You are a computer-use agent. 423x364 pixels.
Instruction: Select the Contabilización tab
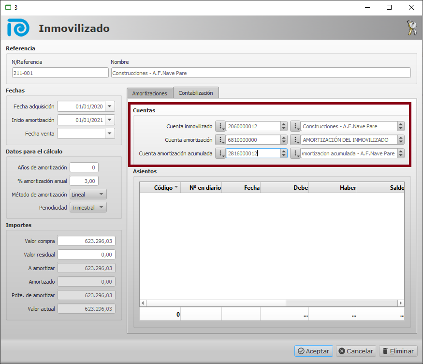(x=196, y=93)
